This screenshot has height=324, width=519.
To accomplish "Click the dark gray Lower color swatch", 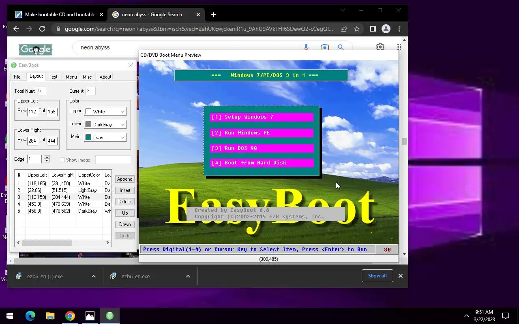I will click(88, 124).
